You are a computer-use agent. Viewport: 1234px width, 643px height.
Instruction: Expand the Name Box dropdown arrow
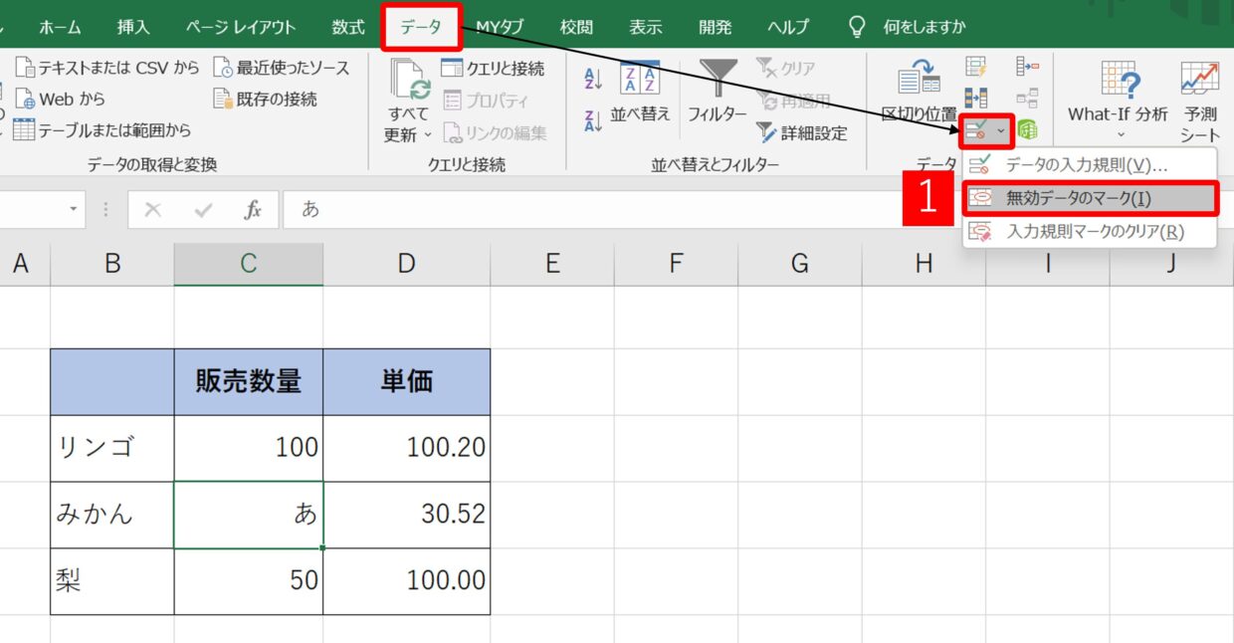pyautogui.click(x=74, y=210)
